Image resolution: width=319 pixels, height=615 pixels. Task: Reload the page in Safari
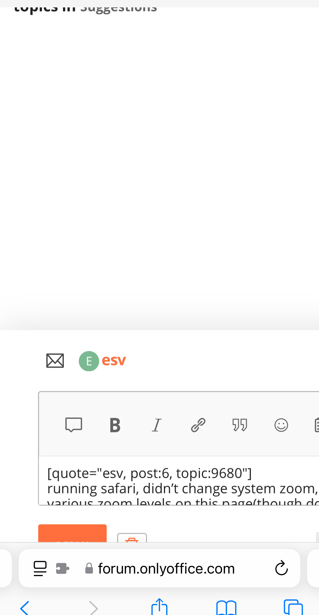(x=281, y=568)
